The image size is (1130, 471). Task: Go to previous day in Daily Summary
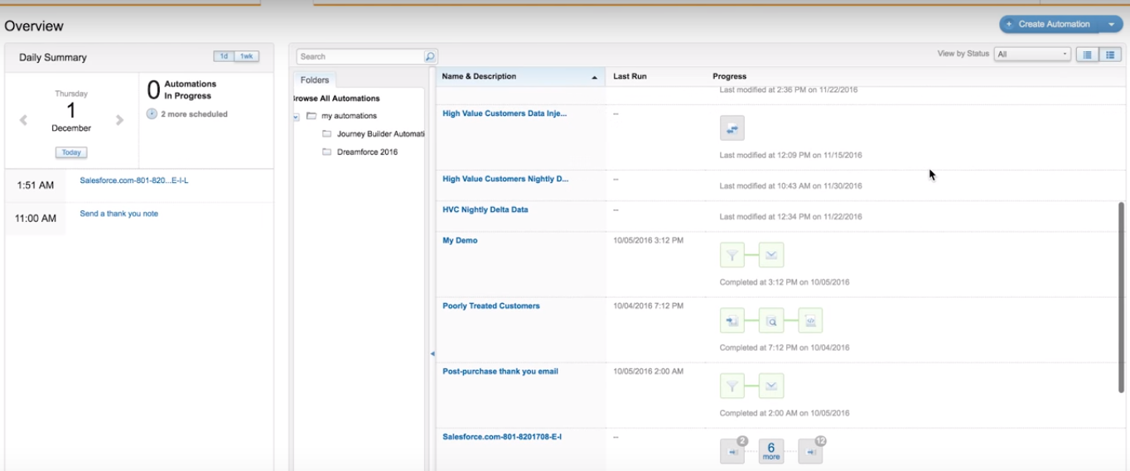pyautogui.click(x=23, y=120)
